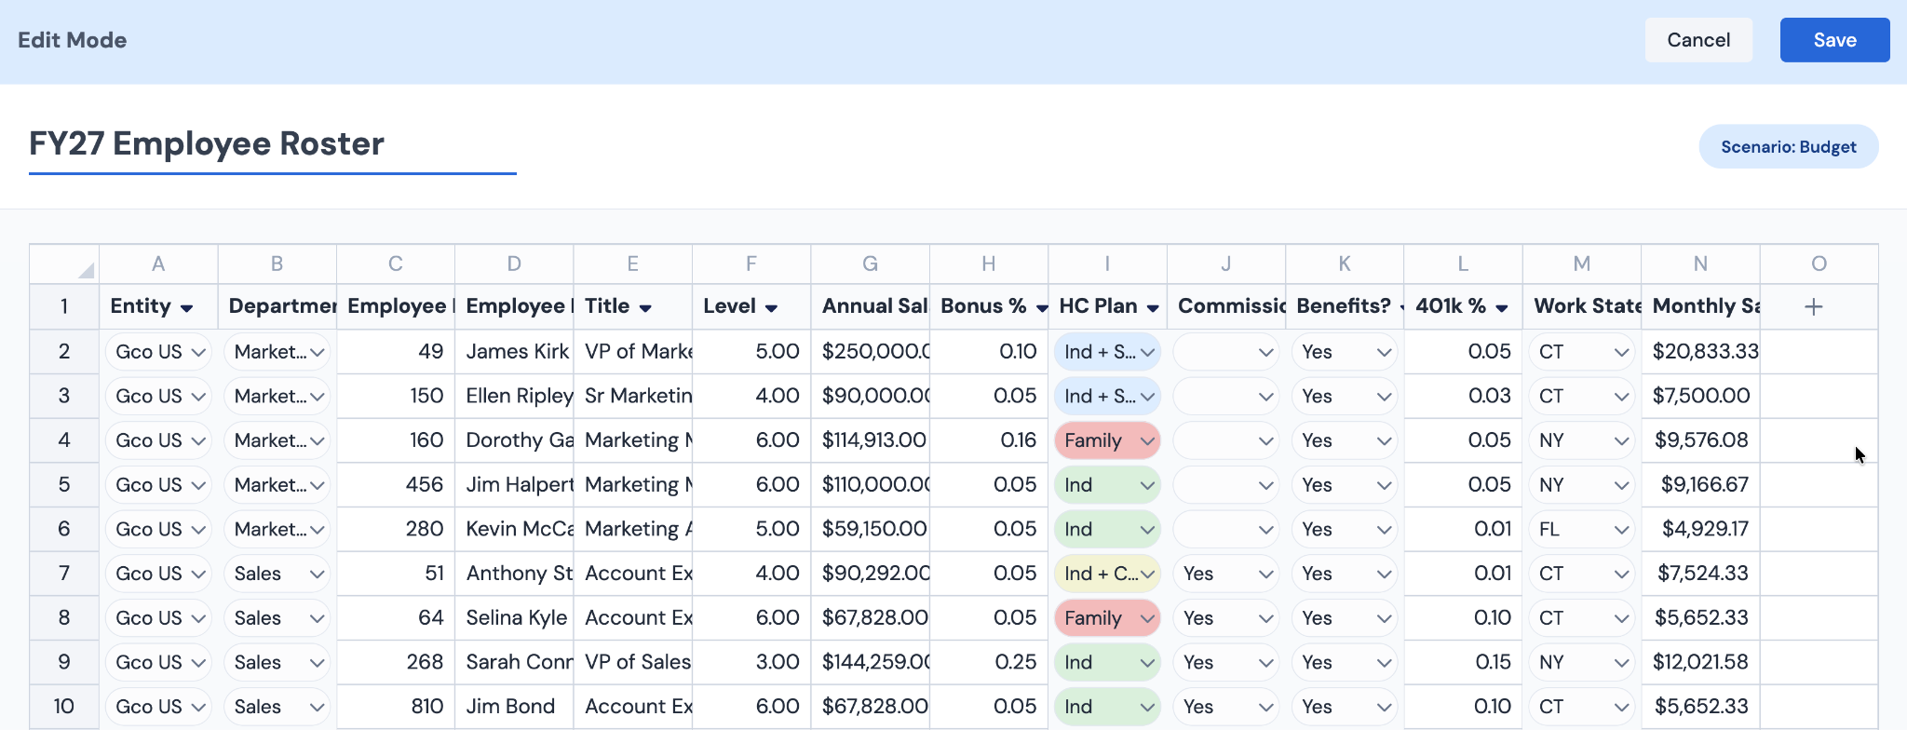Select row 9 header
Image resolution: width=1907 pixels, height=730 pixels.
(x=64, y=662)
